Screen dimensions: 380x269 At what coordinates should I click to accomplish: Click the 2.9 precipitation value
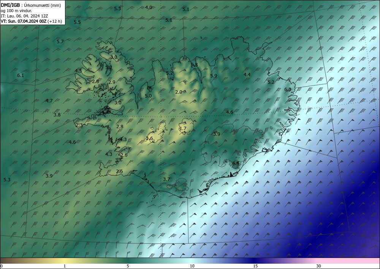pyautogui.click(x=112, y=82)
